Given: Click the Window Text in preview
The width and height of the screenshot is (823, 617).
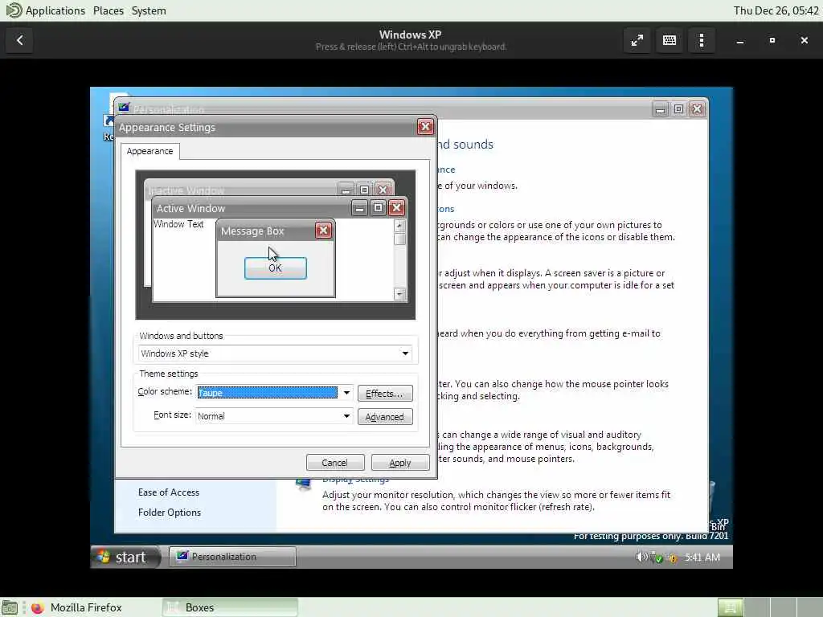Looking at the screenshot, I should pos(178,224).
